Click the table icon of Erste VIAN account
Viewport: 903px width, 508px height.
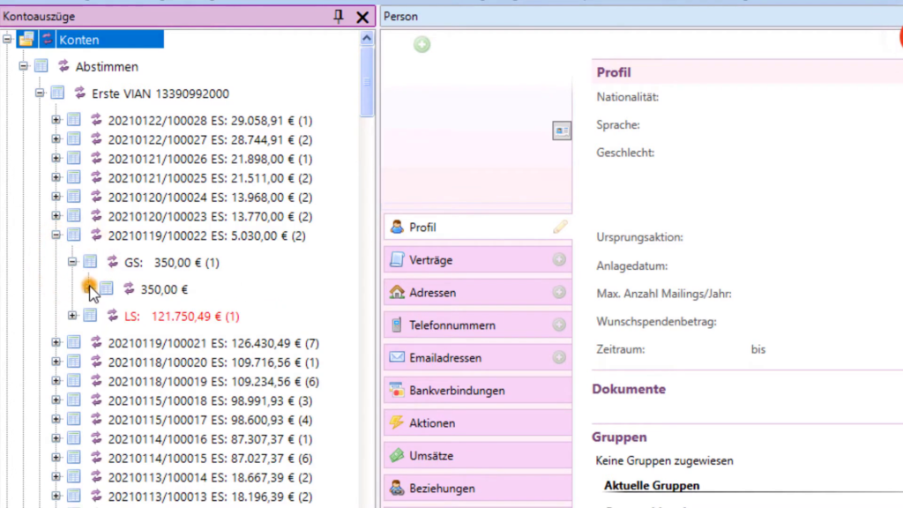click(x=57, y=93)
